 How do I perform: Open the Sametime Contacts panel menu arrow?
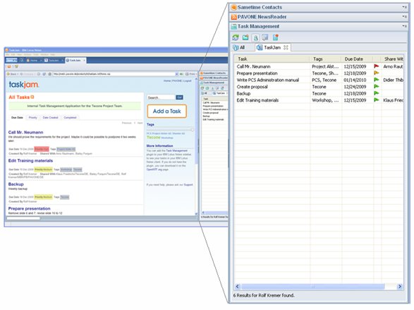coord(404,7)
